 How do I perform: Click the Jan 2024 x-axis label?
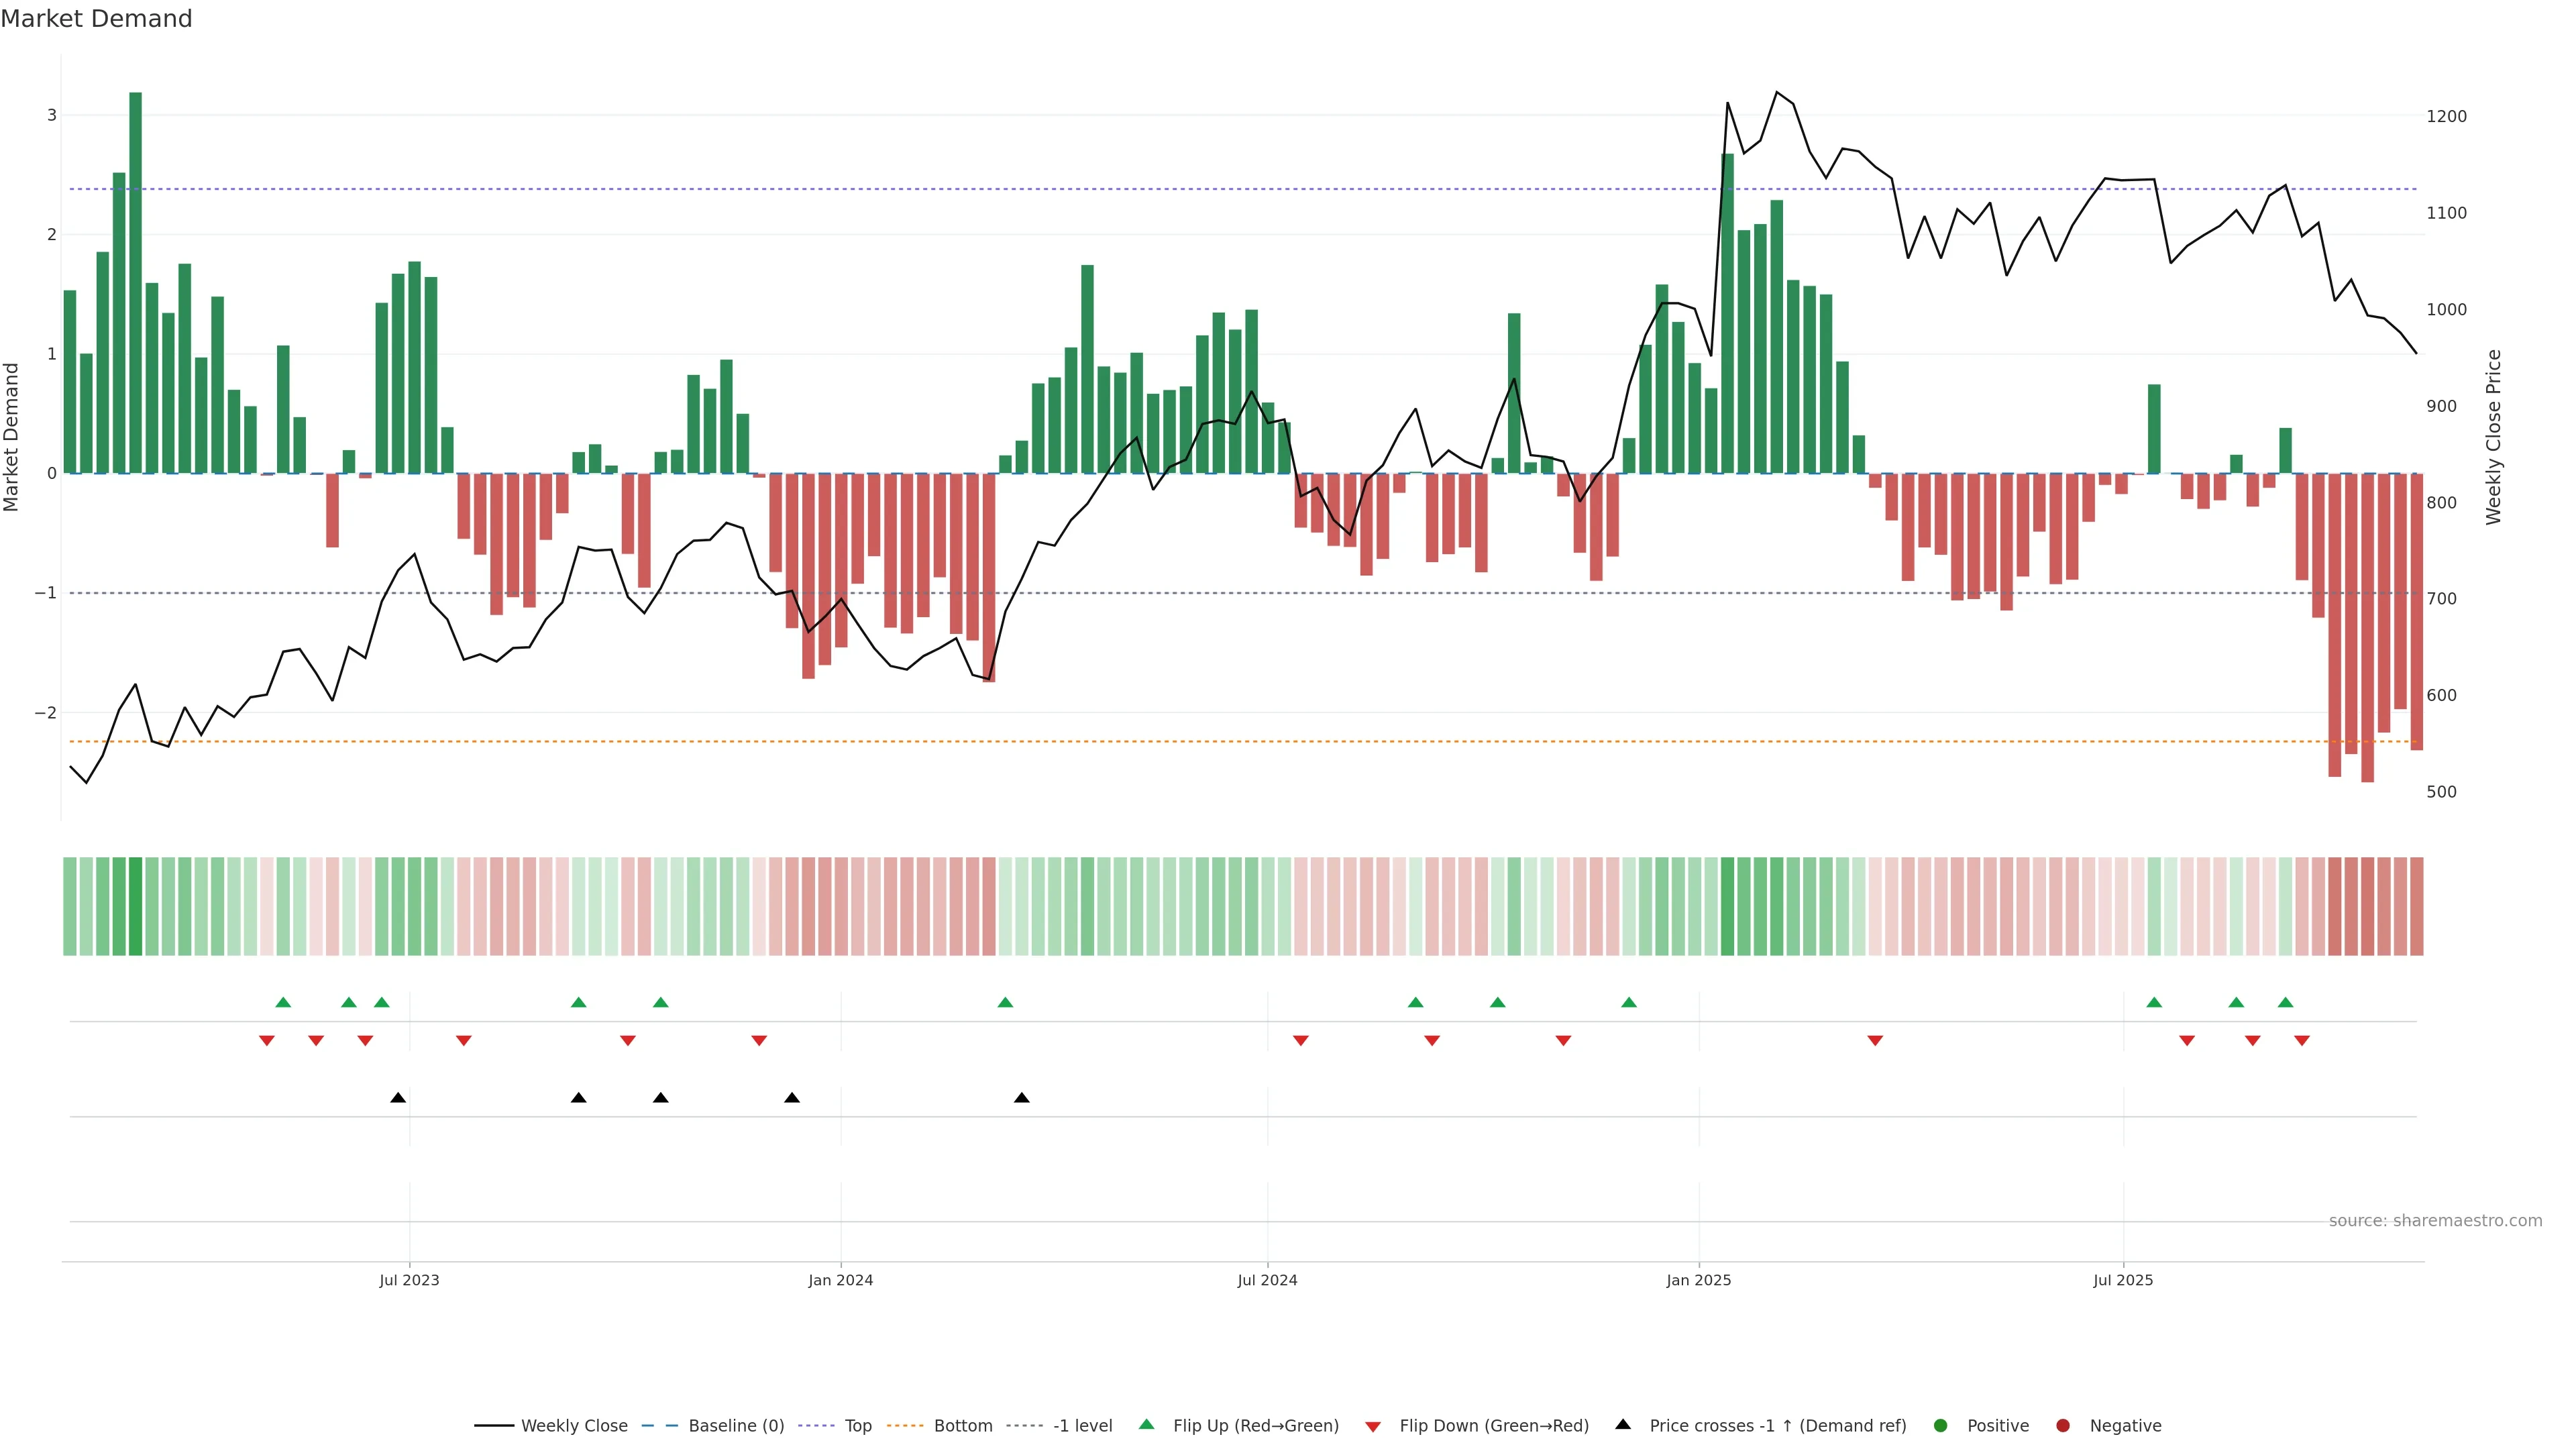840,1280
